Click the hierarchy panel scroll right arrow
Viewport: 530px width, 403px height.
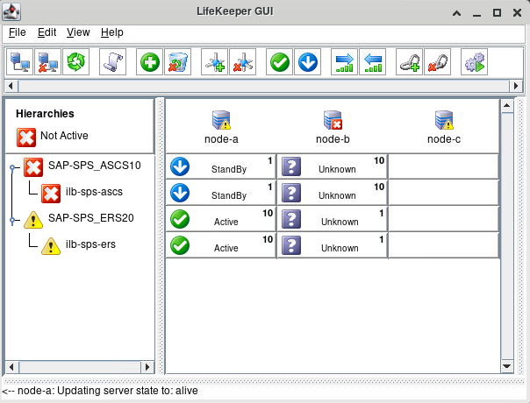point(147,367)
